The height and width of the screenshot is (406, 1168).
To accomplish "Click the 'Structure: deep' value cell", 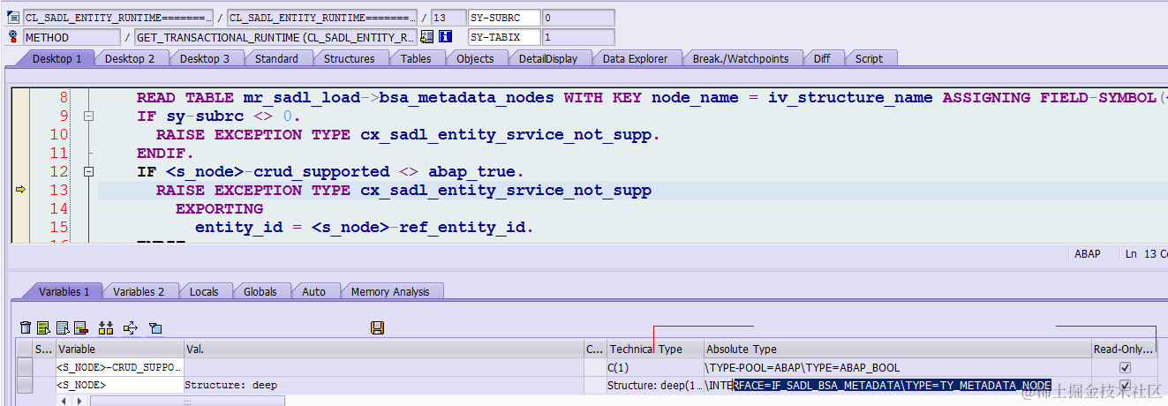I will [384, 386].
